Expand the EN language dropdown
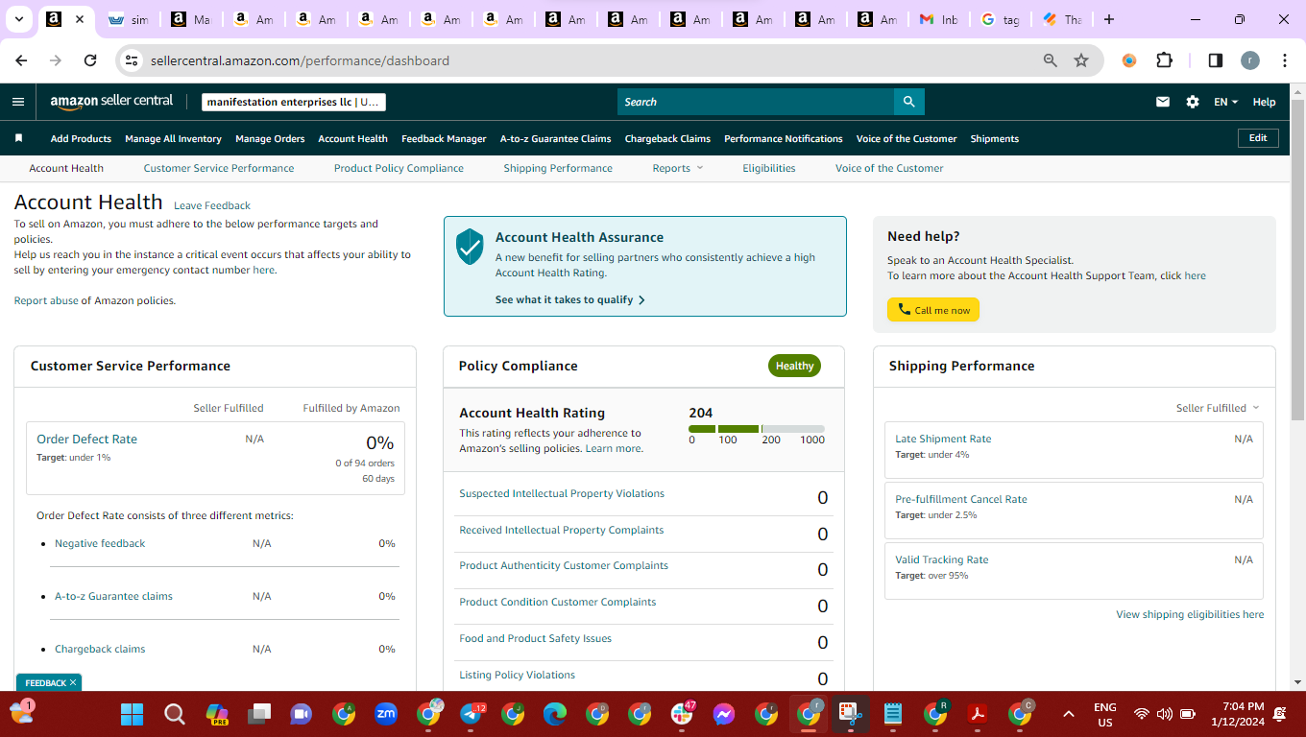 [x=1226, y=102]
